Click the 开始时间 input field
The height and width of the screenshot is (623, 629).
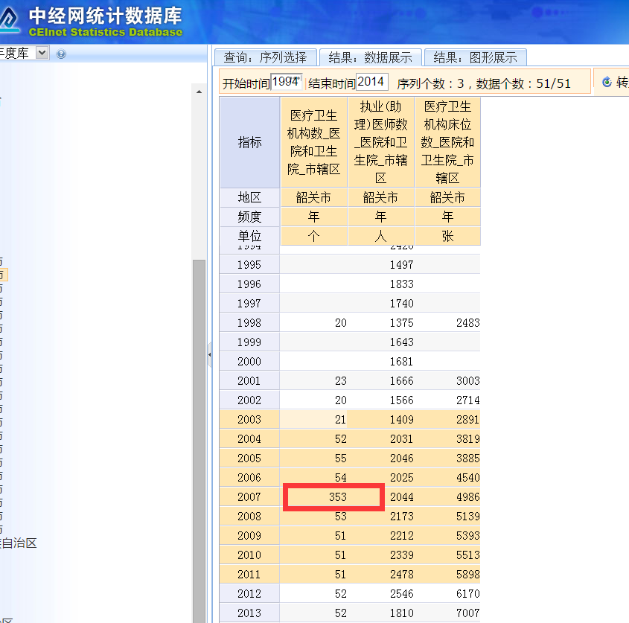point(286,82)
